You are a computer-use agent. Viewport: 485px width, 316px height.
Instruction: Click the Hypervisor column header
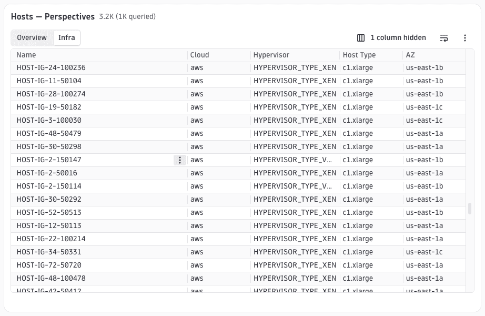click(271, 55)
